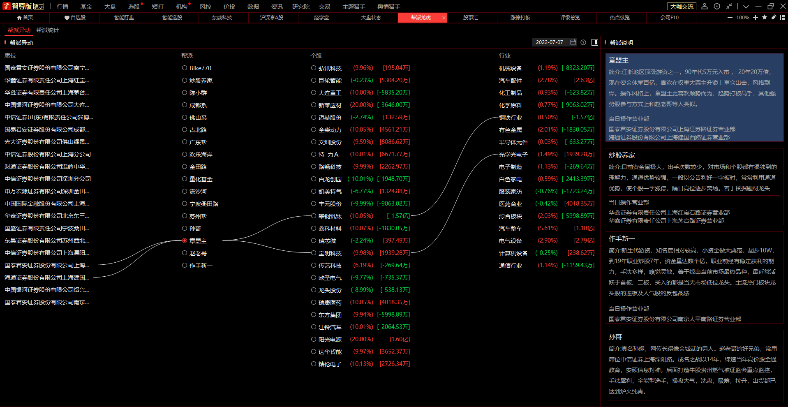Select the 量化基金 radio button
Viewport: 788px width, 407px height.
coord(185,179)
